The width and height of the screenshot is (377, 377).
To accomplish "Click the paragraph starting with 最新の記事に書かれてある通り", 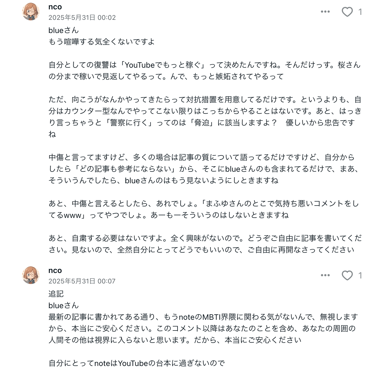I will pyautogui.click(x=203, y=329).
